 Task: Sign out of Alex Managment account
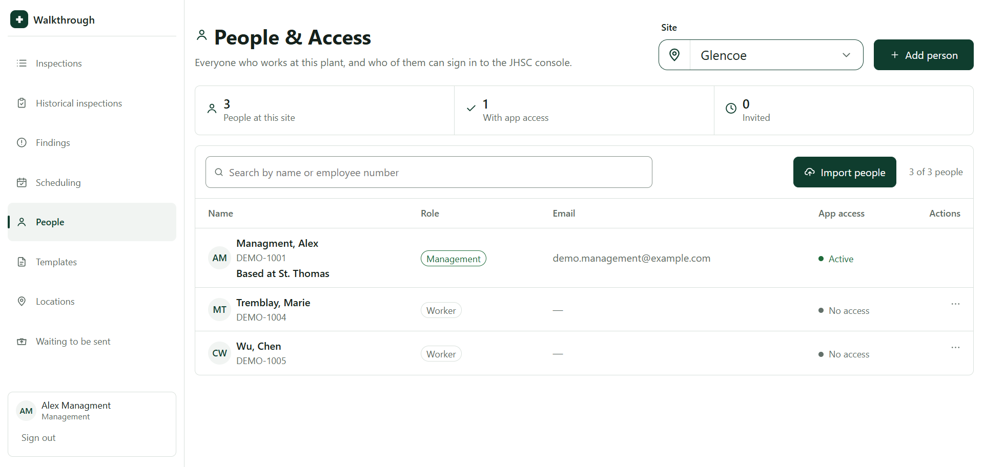tap(38, 438)
